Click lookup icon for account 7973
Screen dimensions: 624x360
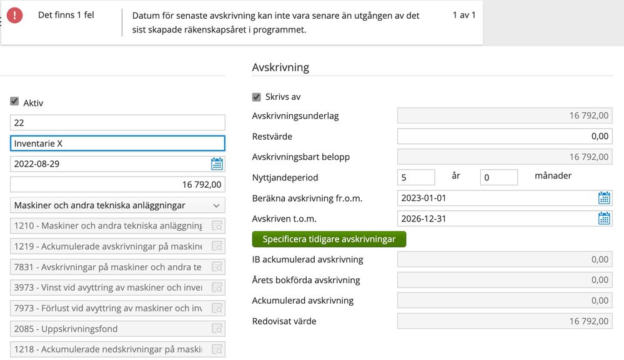(217, 308)
